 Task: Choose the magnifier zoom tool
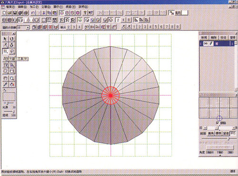(12, 78)
